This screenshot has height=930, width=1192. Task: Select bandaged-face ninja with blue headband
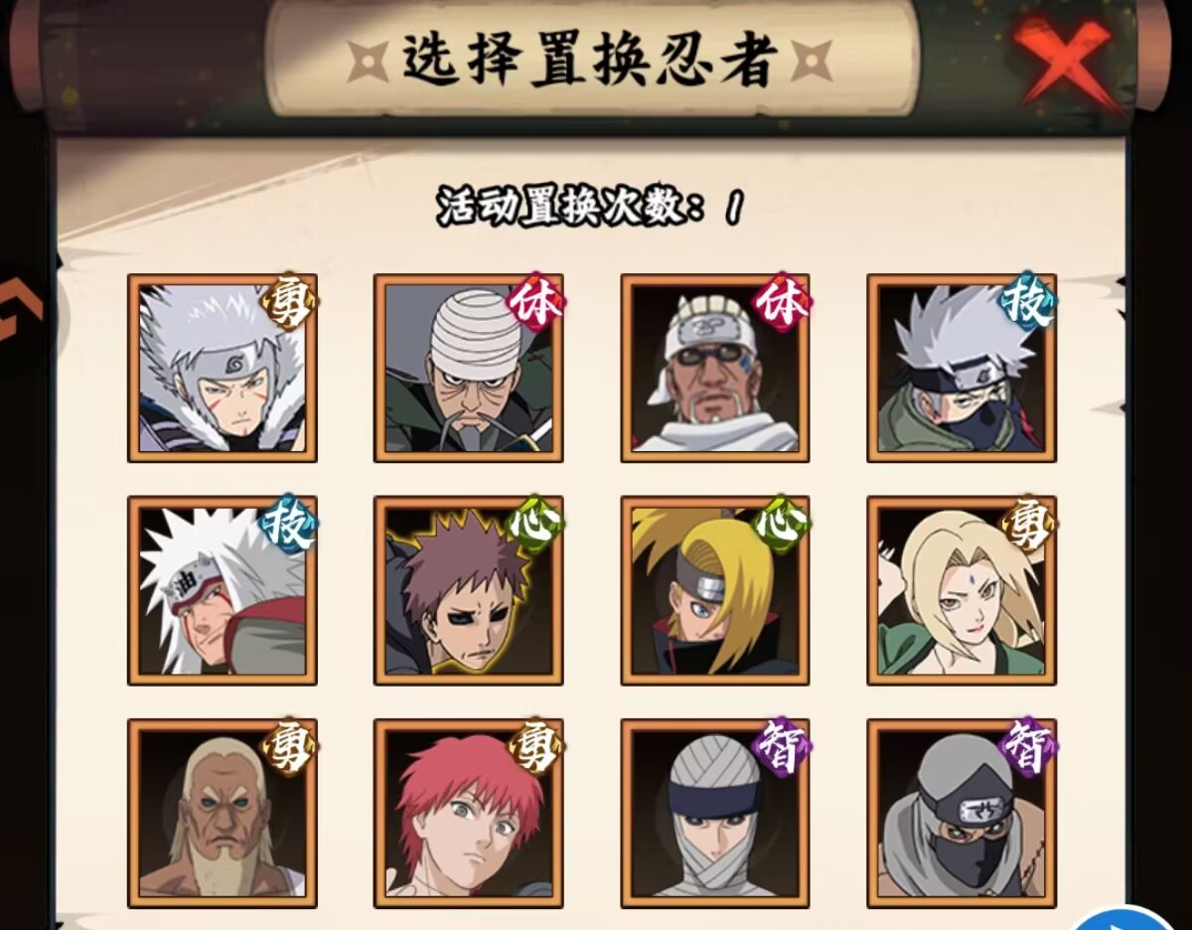point(715,814)
